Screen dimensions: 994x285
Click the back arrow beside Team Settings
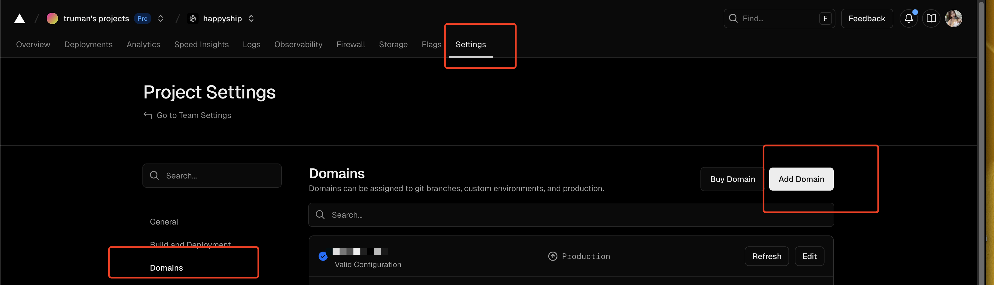pos(147,115)
